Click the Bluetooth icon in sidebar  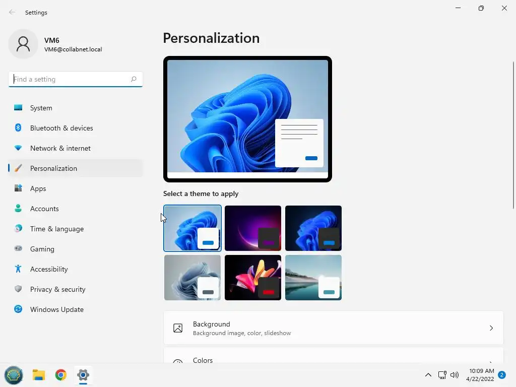coord(18,127)
